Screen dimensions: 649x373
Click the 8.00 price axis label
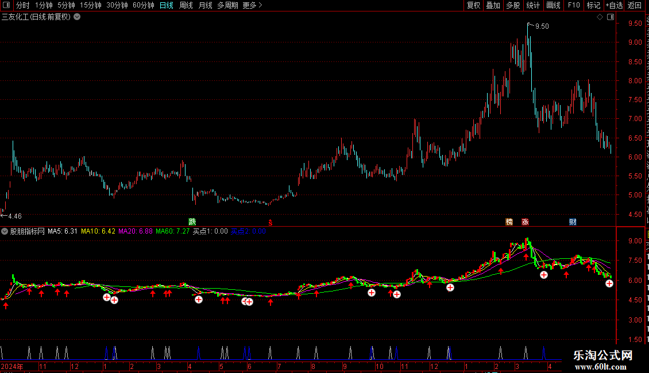(x=635, y=81)
